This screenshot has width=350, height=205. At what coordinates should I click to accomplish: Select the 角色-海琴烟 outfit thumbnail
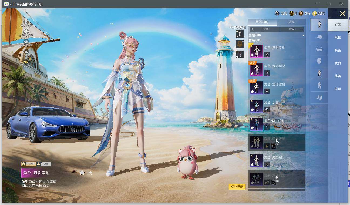pyautogui.click(x=256, y=160)
